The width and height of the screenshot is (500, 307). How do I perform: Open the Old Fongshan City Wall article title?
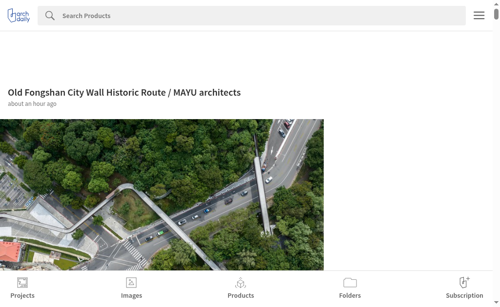point(125,92)
